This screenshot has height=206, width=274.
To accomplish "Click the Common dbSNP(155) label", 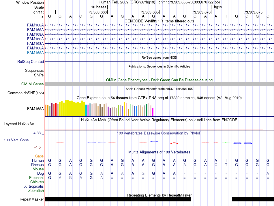I will coord(26,93).
